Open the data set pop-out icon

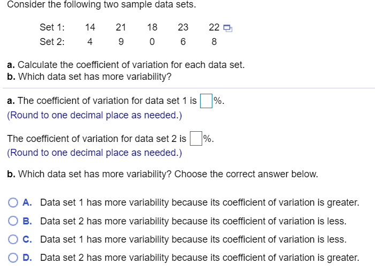(x=227, y=28)
